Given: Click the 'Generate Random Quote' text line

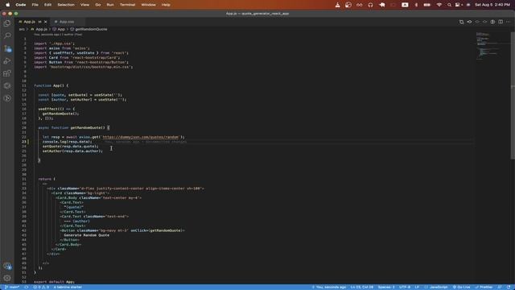Looking at the screenshot, I should click(86, 235).
